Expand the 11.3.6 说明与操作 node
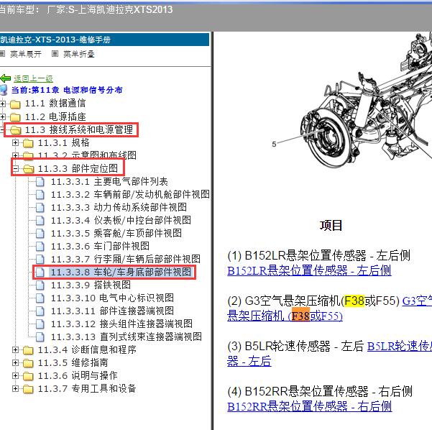 (15, 375)
